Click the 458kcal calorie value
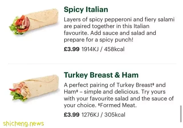 114,49
